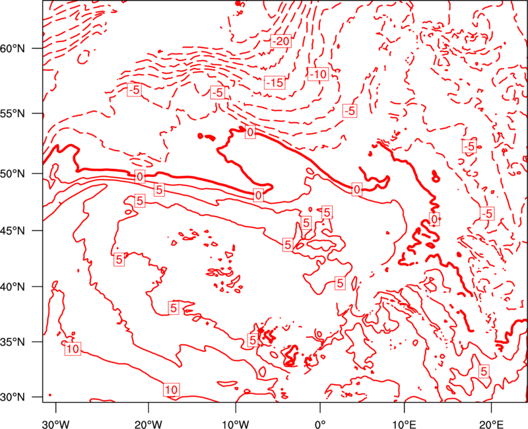
Task: Click the -10 contour label
Action: (x=318, y=74)
